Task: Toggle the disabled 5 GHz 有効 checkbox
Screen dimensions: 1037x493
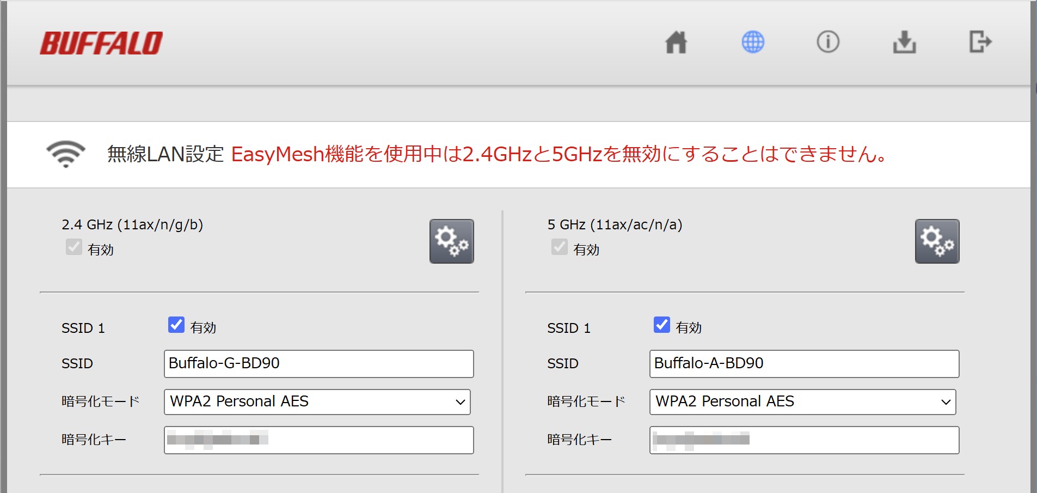Action: click(x=560, y=247)
